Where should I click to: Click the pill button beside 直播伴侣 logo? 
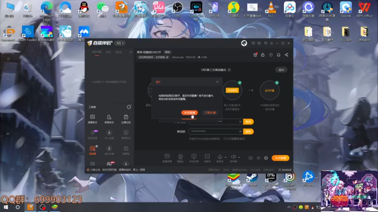pos(120,43)
